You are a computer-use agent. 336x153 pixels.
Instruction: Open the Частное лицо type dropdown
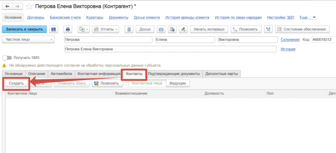point(29,40)
